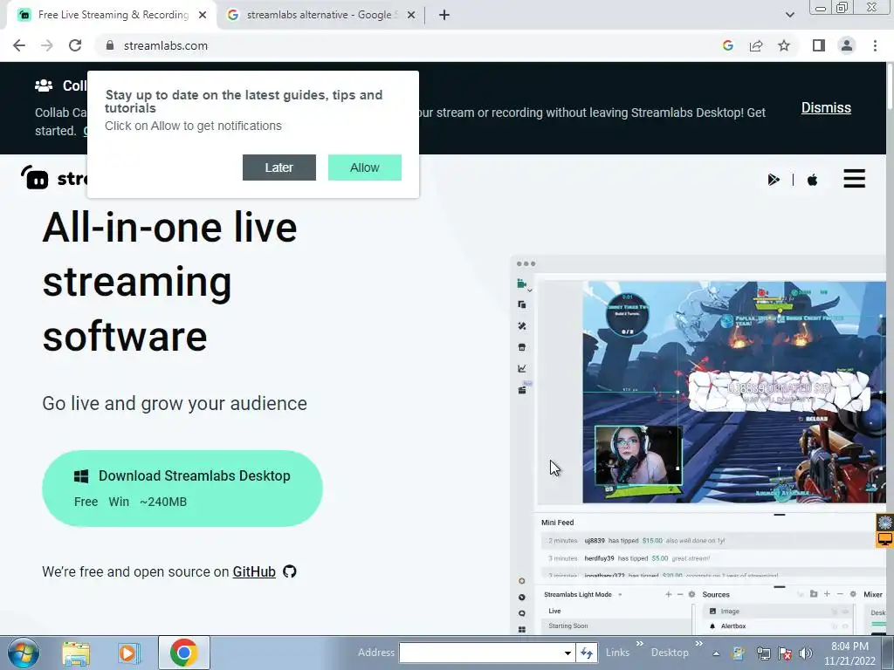This screenshot has width=894, height=670.
Task: Expand the tab search chevron
Action: pyautogui.click(x=789, y=15)
